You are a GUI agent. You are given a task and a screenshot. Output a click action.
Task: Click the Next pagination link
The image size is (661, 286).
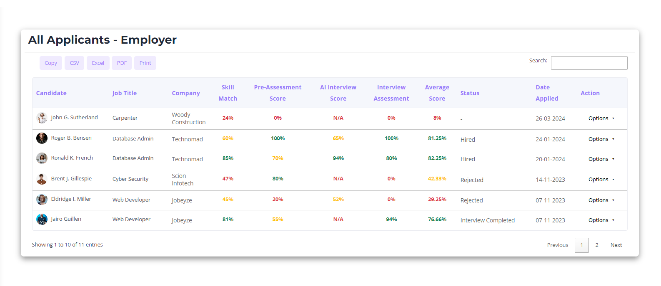(616, 245)
